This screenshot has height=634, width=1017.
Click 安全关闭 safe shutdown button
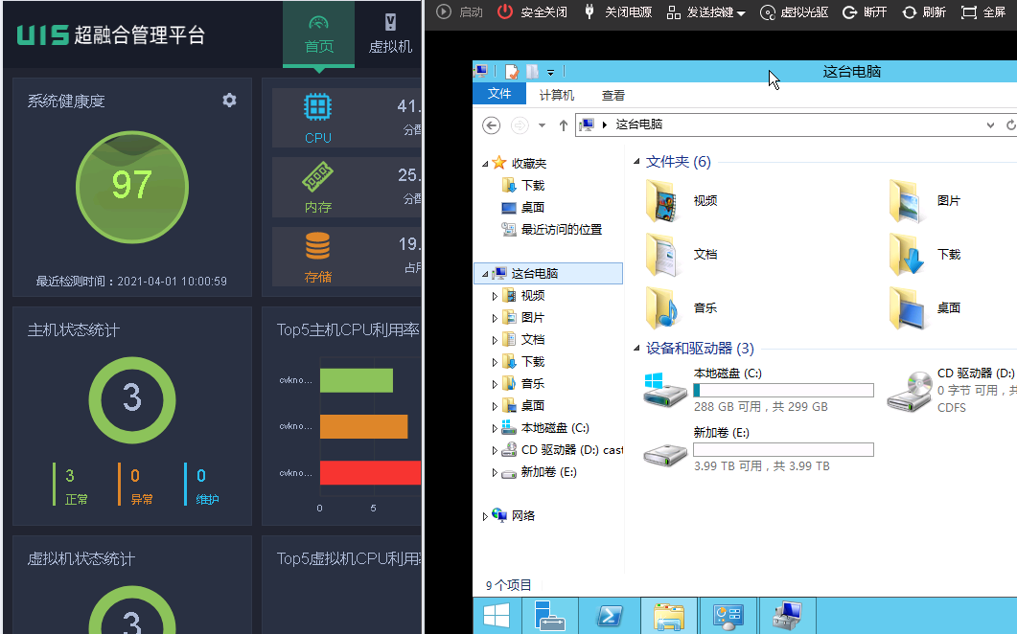(533, 11)
